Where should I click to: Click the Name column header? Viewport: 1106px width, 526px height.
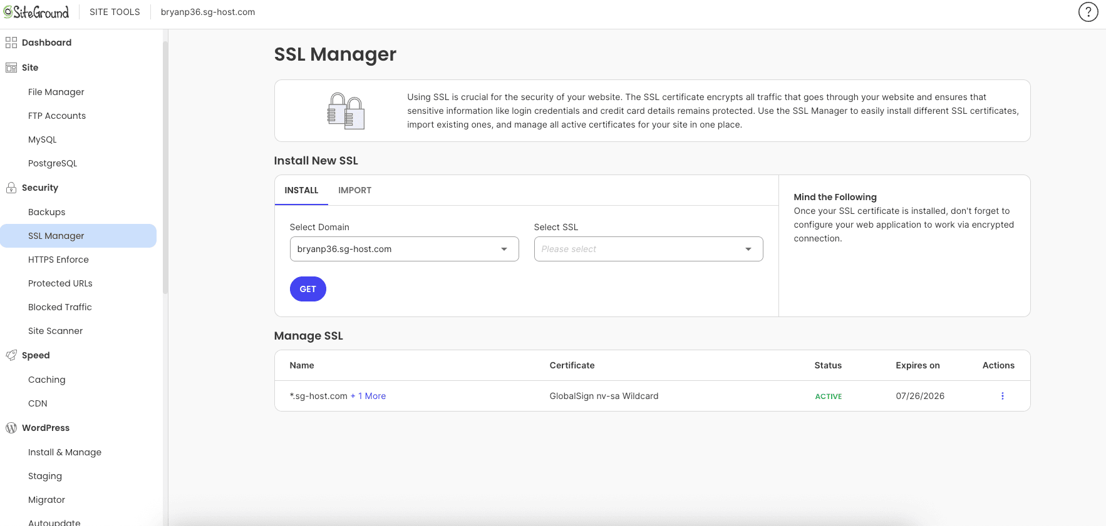[x=302, y=365]
